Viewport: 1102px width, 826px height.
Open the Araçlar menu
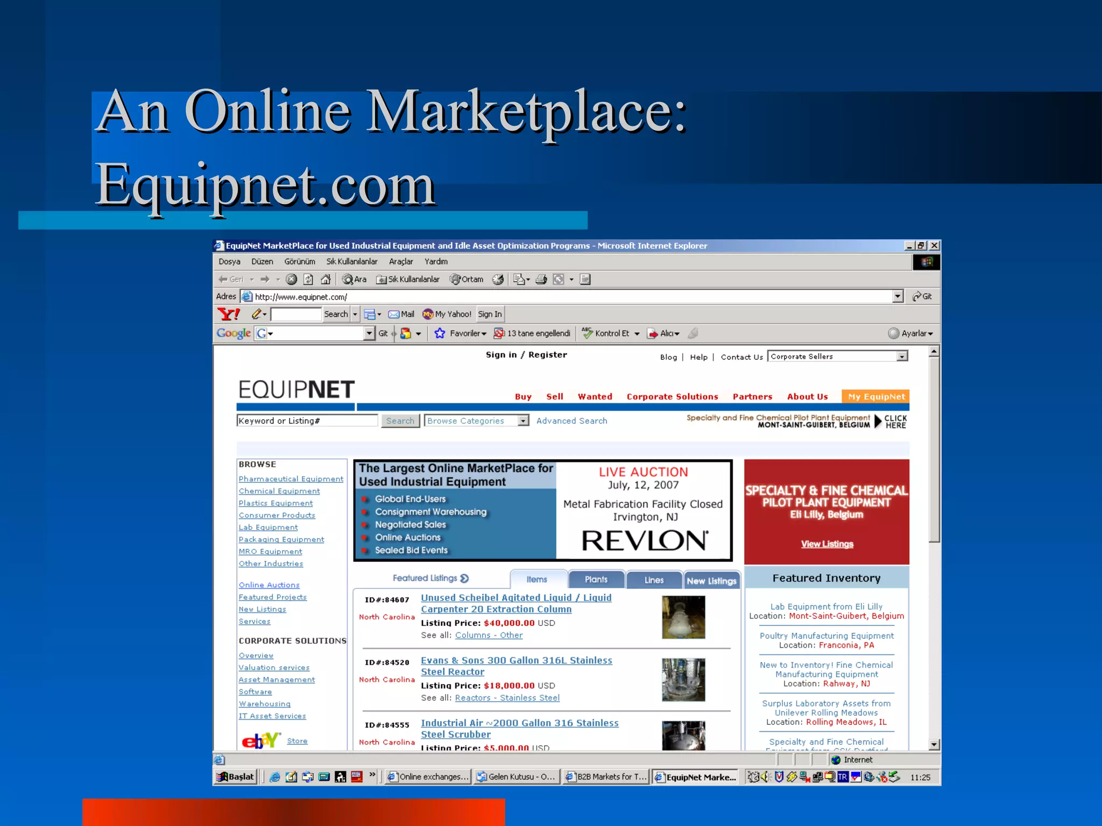point(401,261)
